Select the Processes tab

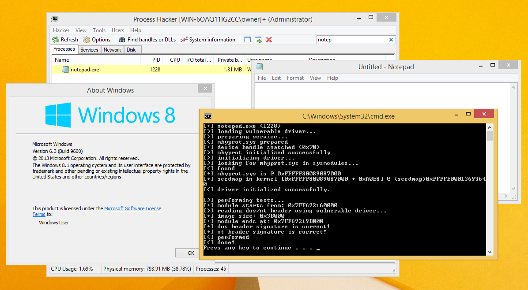[64, 49]
